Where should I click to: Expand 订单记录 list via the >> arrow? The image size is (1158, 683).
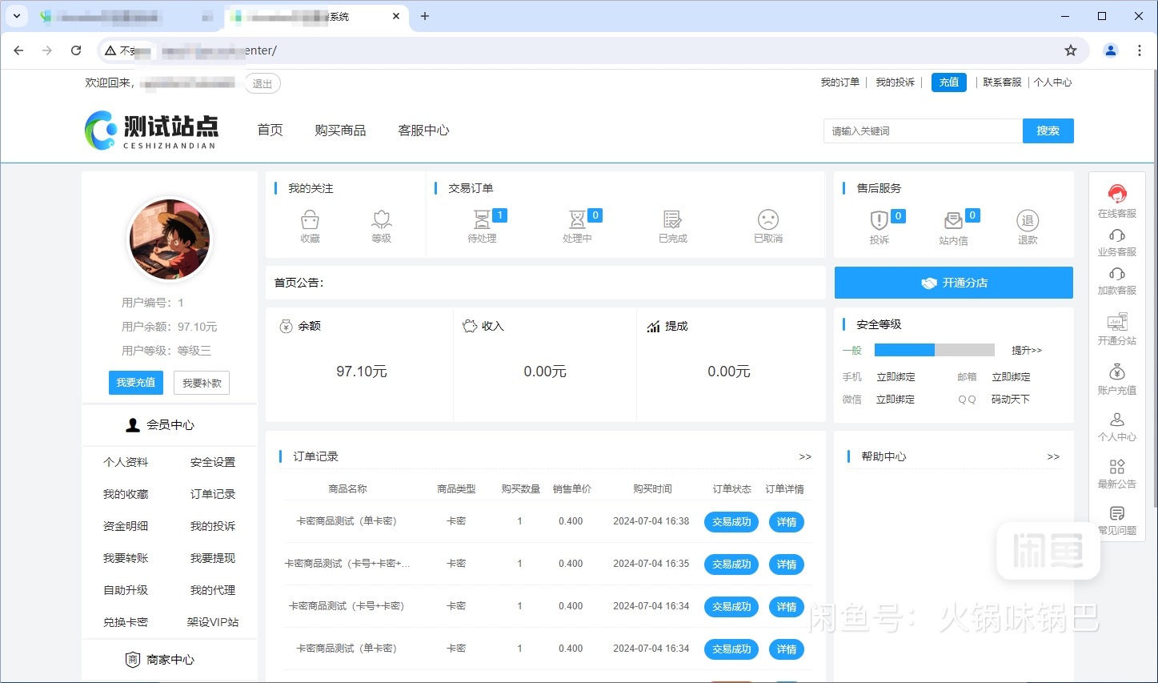[806, 456]
